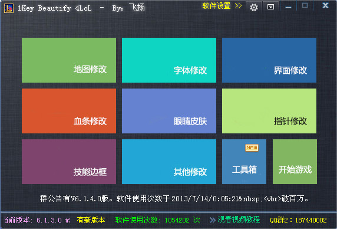Open the 指针修改 cursor modification tile

269,111
